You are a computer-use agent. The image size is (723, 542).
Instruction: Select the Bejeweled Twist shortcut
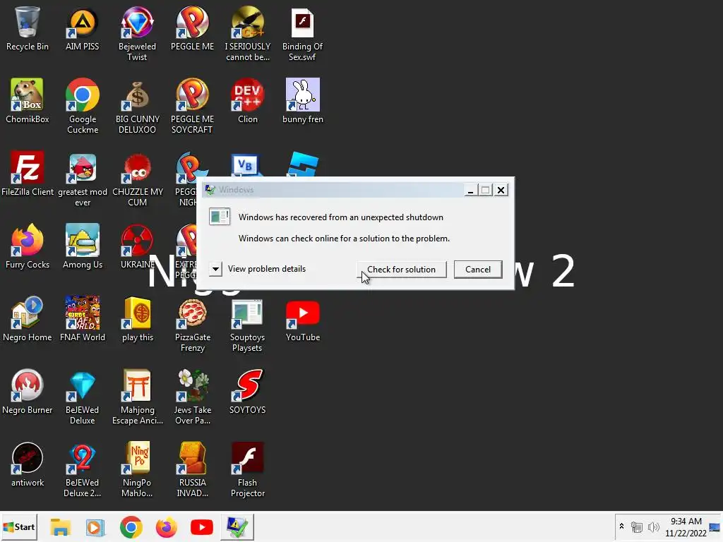click(137, 33)
